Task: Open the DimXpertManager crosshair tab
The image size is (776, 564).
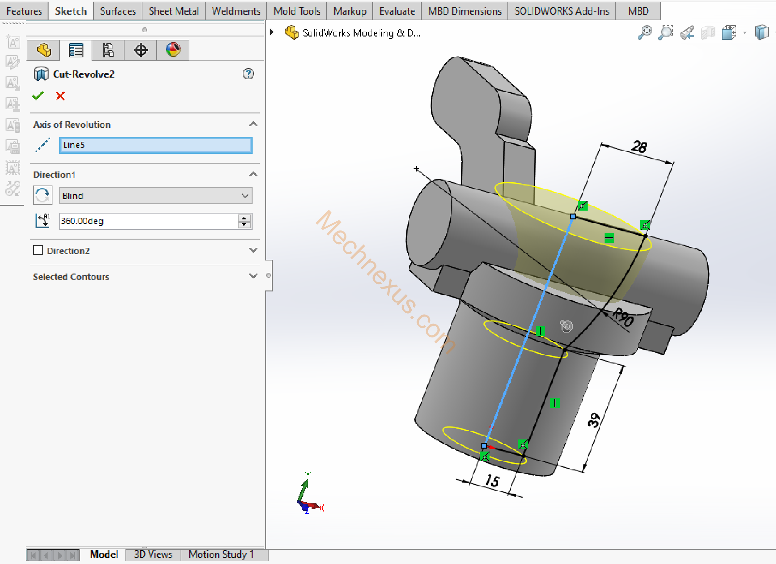Action: click(140, 50)
